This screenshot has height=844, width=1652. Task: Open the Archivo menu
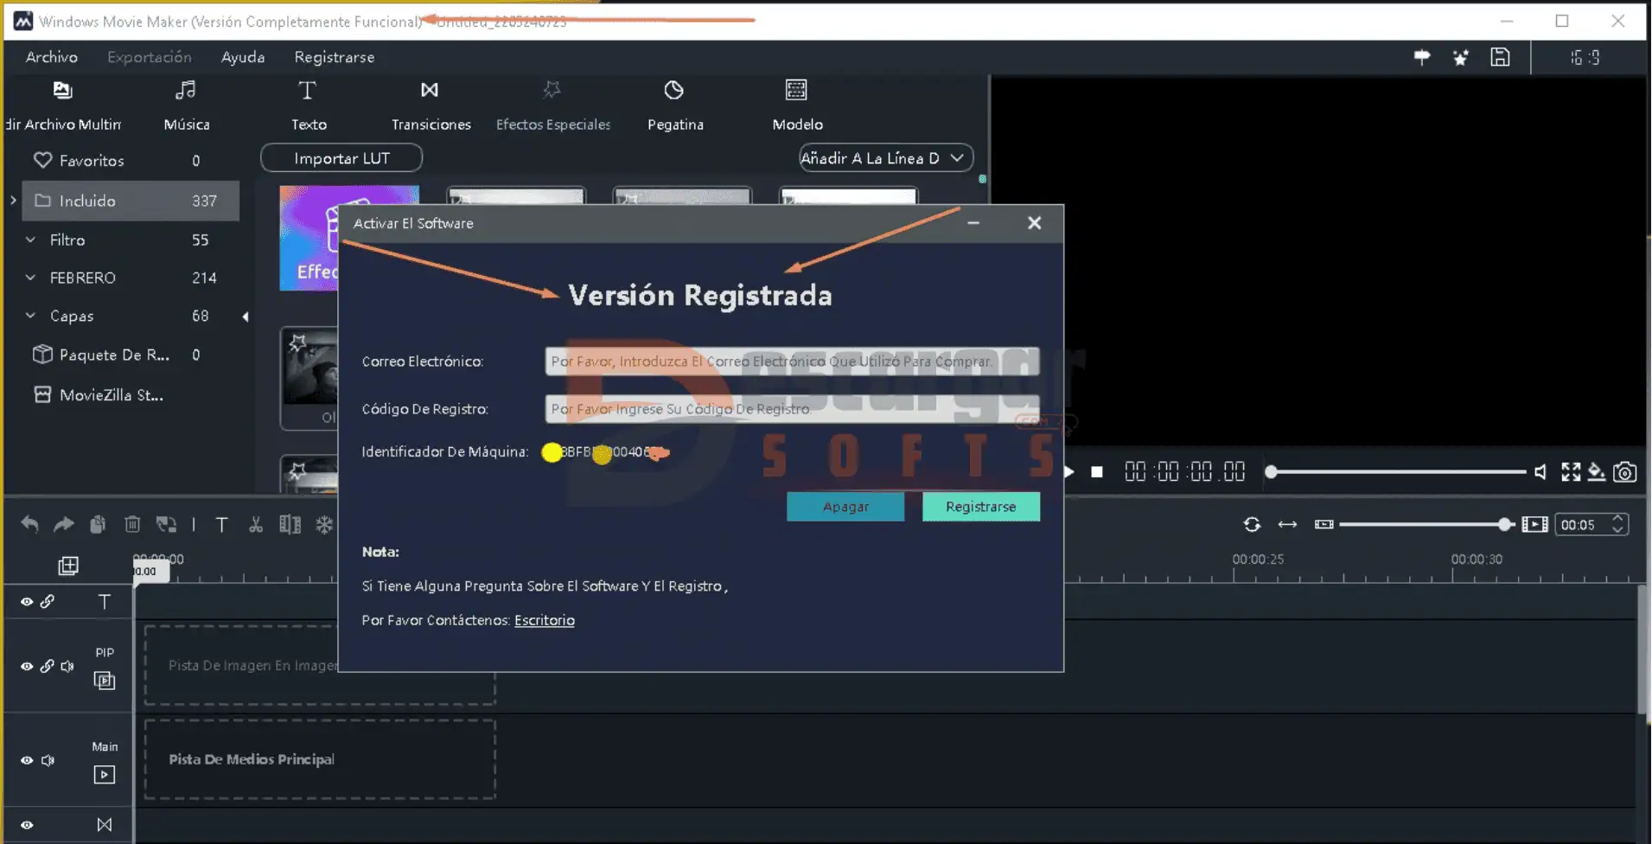[51, 57]
